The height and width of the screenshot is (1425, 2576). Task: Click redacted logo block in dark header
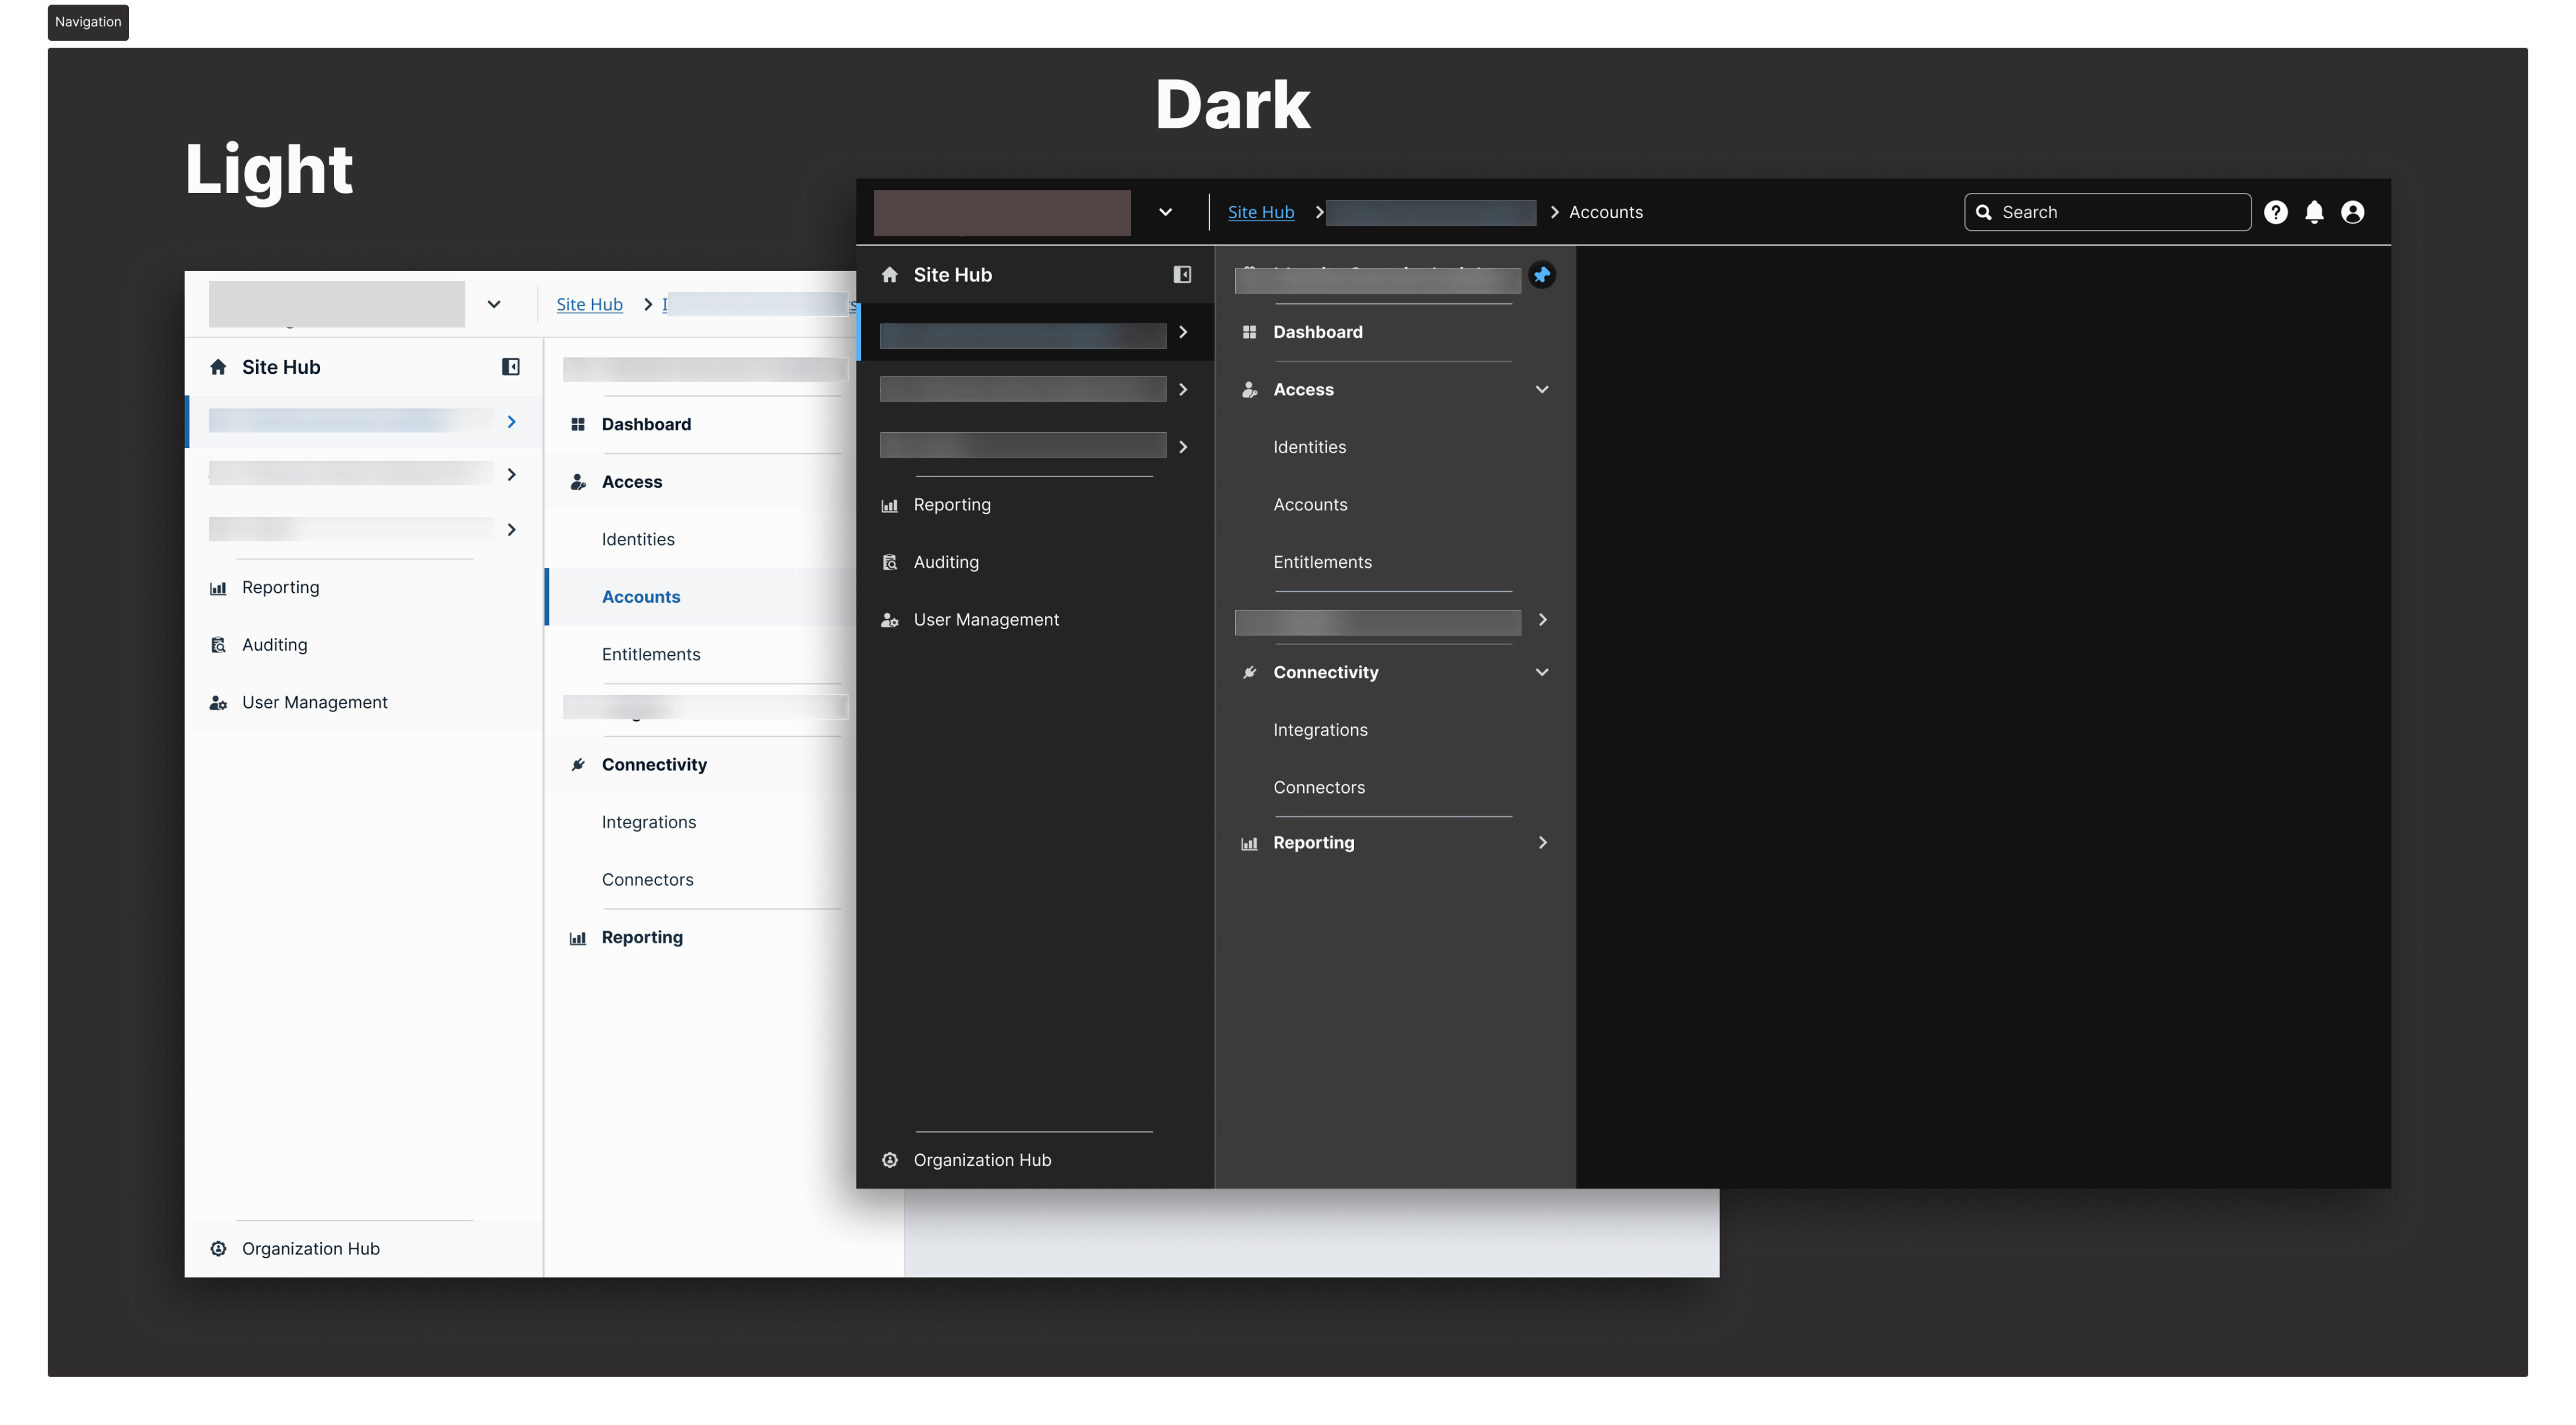point(1002,213)
